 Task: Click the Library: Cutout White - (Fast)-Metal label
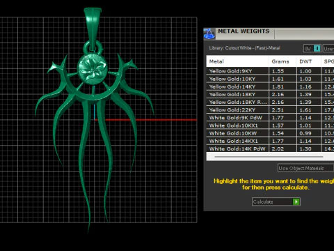click(x=244, y=48)
